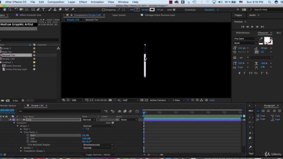Show channel and color management settings
Viewport: 283px width, 159px height.
pos(119,100)
